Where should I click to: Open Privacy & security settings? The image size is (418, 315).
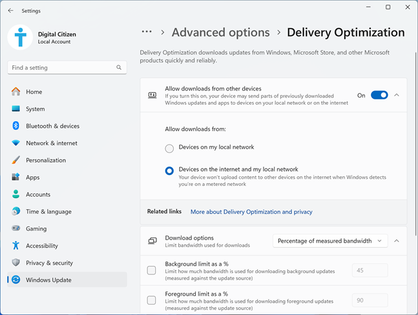67,263
